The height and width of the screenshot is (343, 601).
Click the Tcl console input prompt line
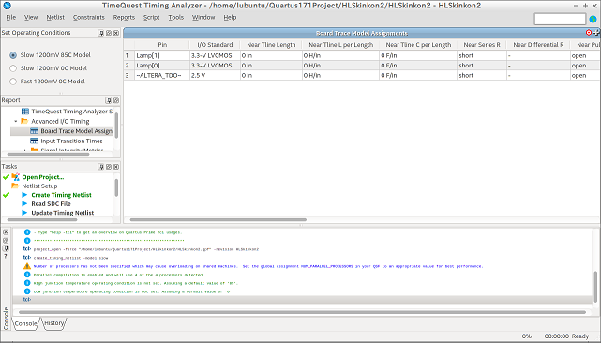click(x=303, y=300)
